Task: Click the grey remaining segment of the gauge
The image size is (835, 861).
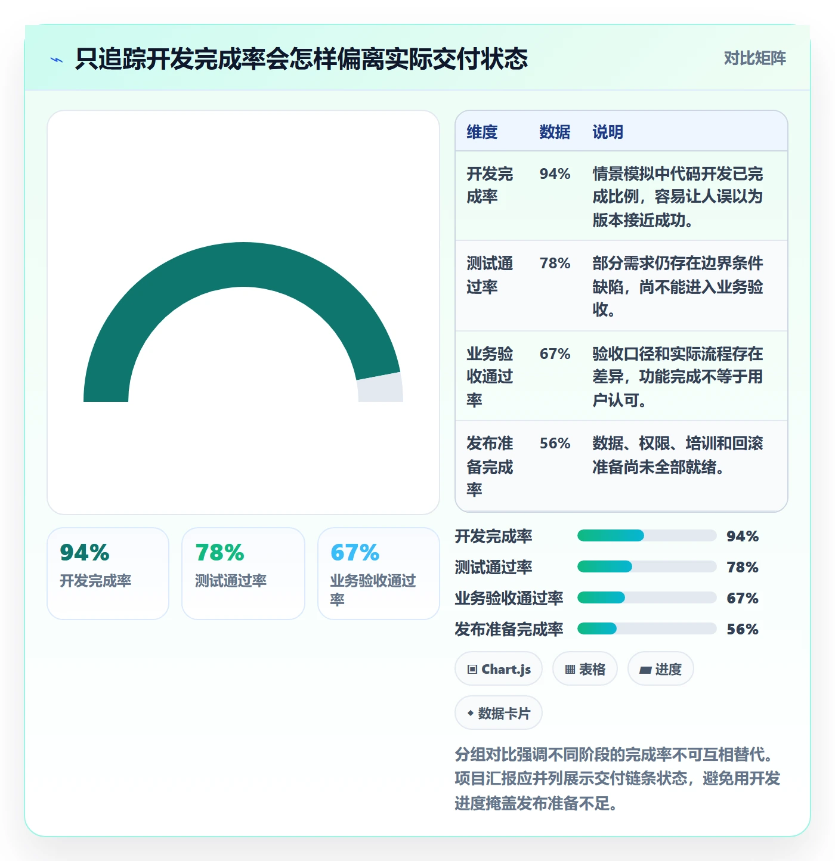Action: pos(381,389)
